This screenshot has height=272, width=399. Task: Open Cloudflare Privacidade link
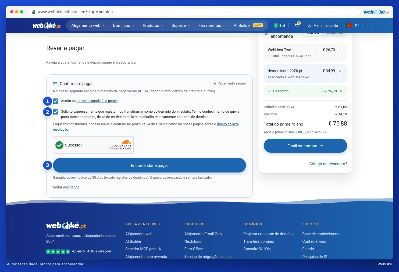click(x=116, y=149)
